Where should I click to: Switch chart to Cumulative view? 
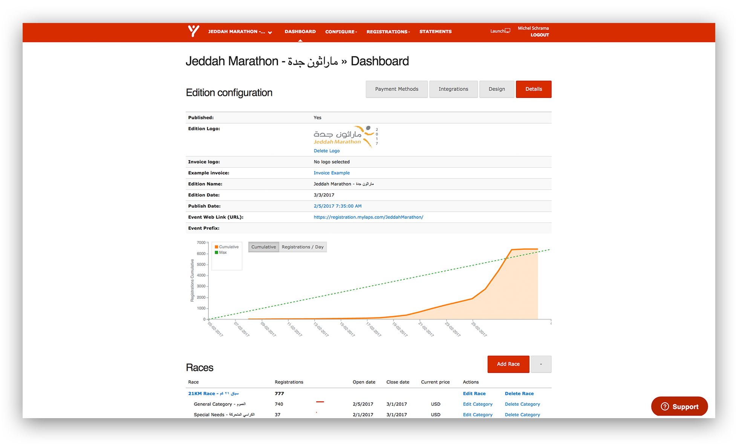[263, 247]
